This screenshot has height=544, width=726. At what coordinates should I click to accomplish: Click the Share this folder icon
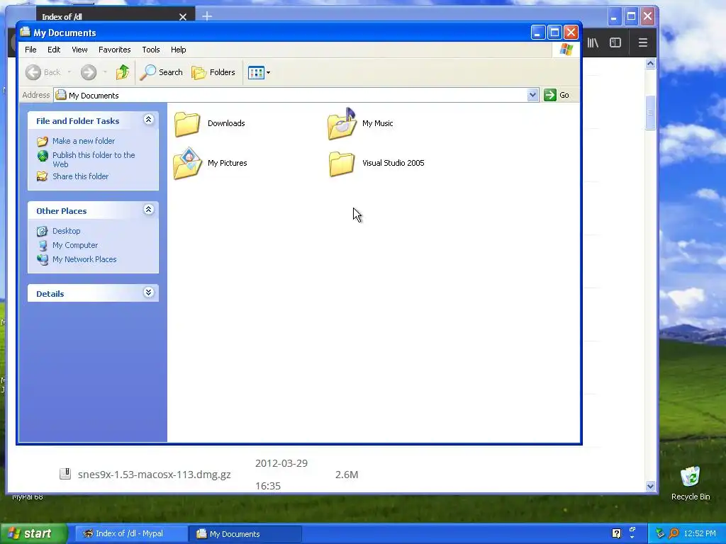click(x=43, y=176)
